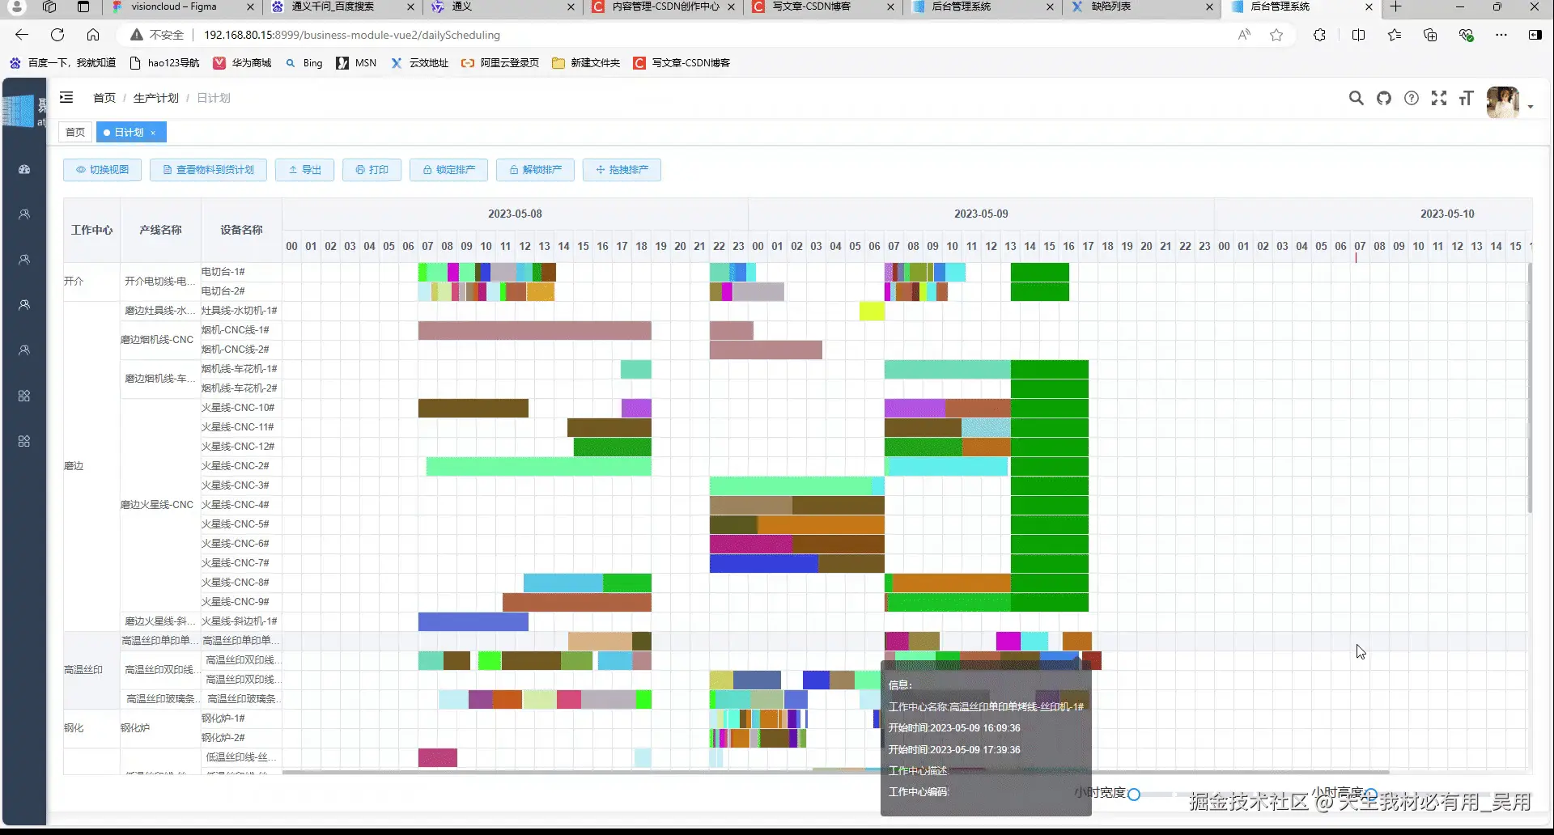Open the 生产计划 breadcrumb link

coord(156,98)
